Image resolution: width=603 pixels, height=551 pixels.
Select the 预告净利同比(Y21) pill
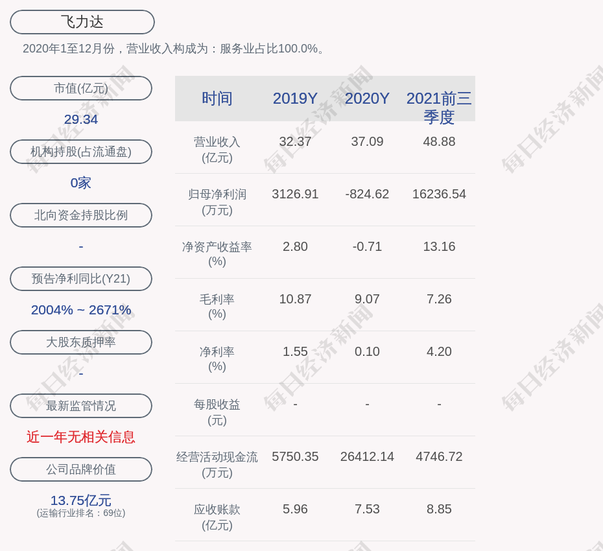point(81,278)
